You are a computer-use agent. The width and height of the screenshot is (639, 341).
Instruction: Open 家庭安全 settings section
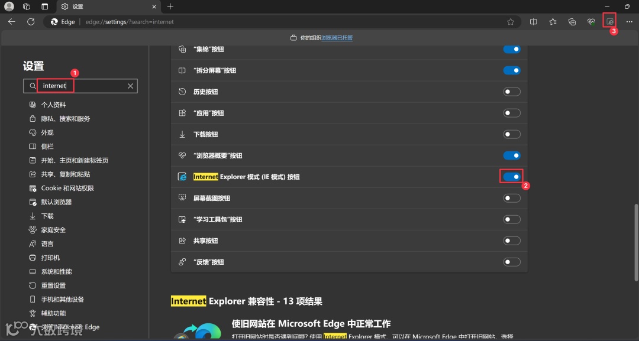(x=53, y=230)
